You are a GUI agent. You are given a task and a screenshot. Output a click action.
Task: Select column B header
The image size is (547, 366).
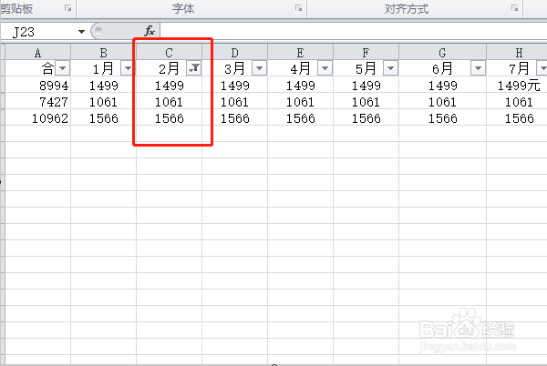[103, 52]
